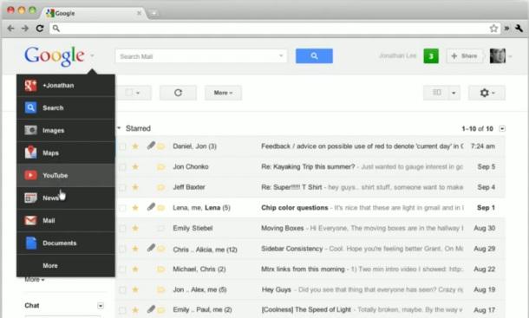
Task: Click the importance marker on Jon Chonko row
Action: [161, 167]
